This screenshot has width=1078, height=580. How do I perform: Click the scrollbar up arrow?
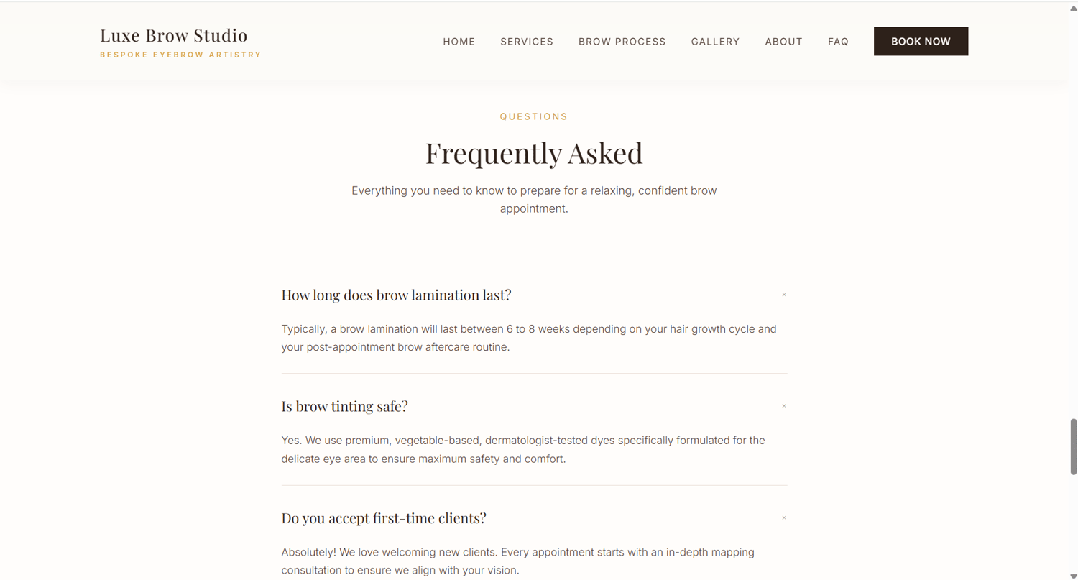(1074, 7)
